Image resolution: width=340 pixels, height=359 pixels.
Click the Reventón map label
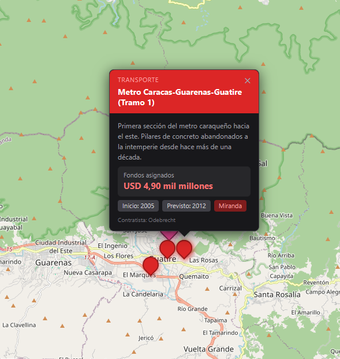coord(316,283)
